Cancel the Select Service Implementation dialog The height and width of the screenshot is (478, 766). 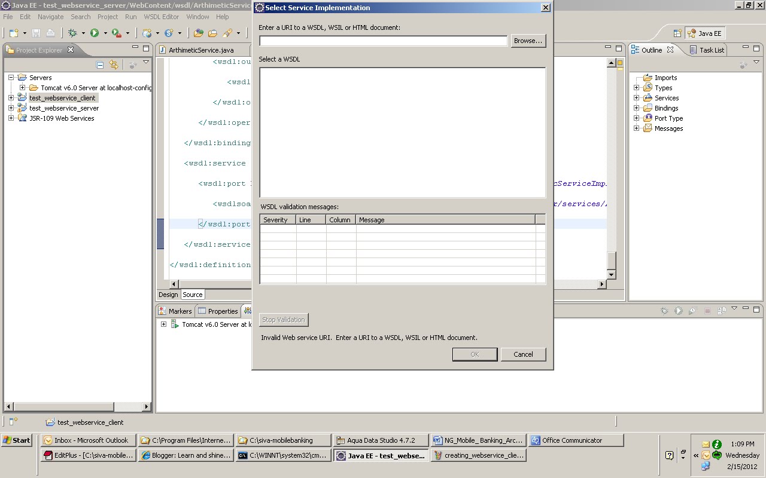point(523,354)
